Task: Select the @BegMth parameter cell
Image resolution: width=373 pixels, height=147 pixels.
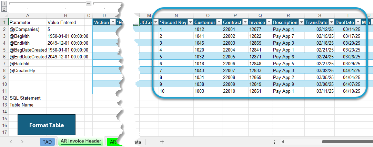Action: pos(28,36)
